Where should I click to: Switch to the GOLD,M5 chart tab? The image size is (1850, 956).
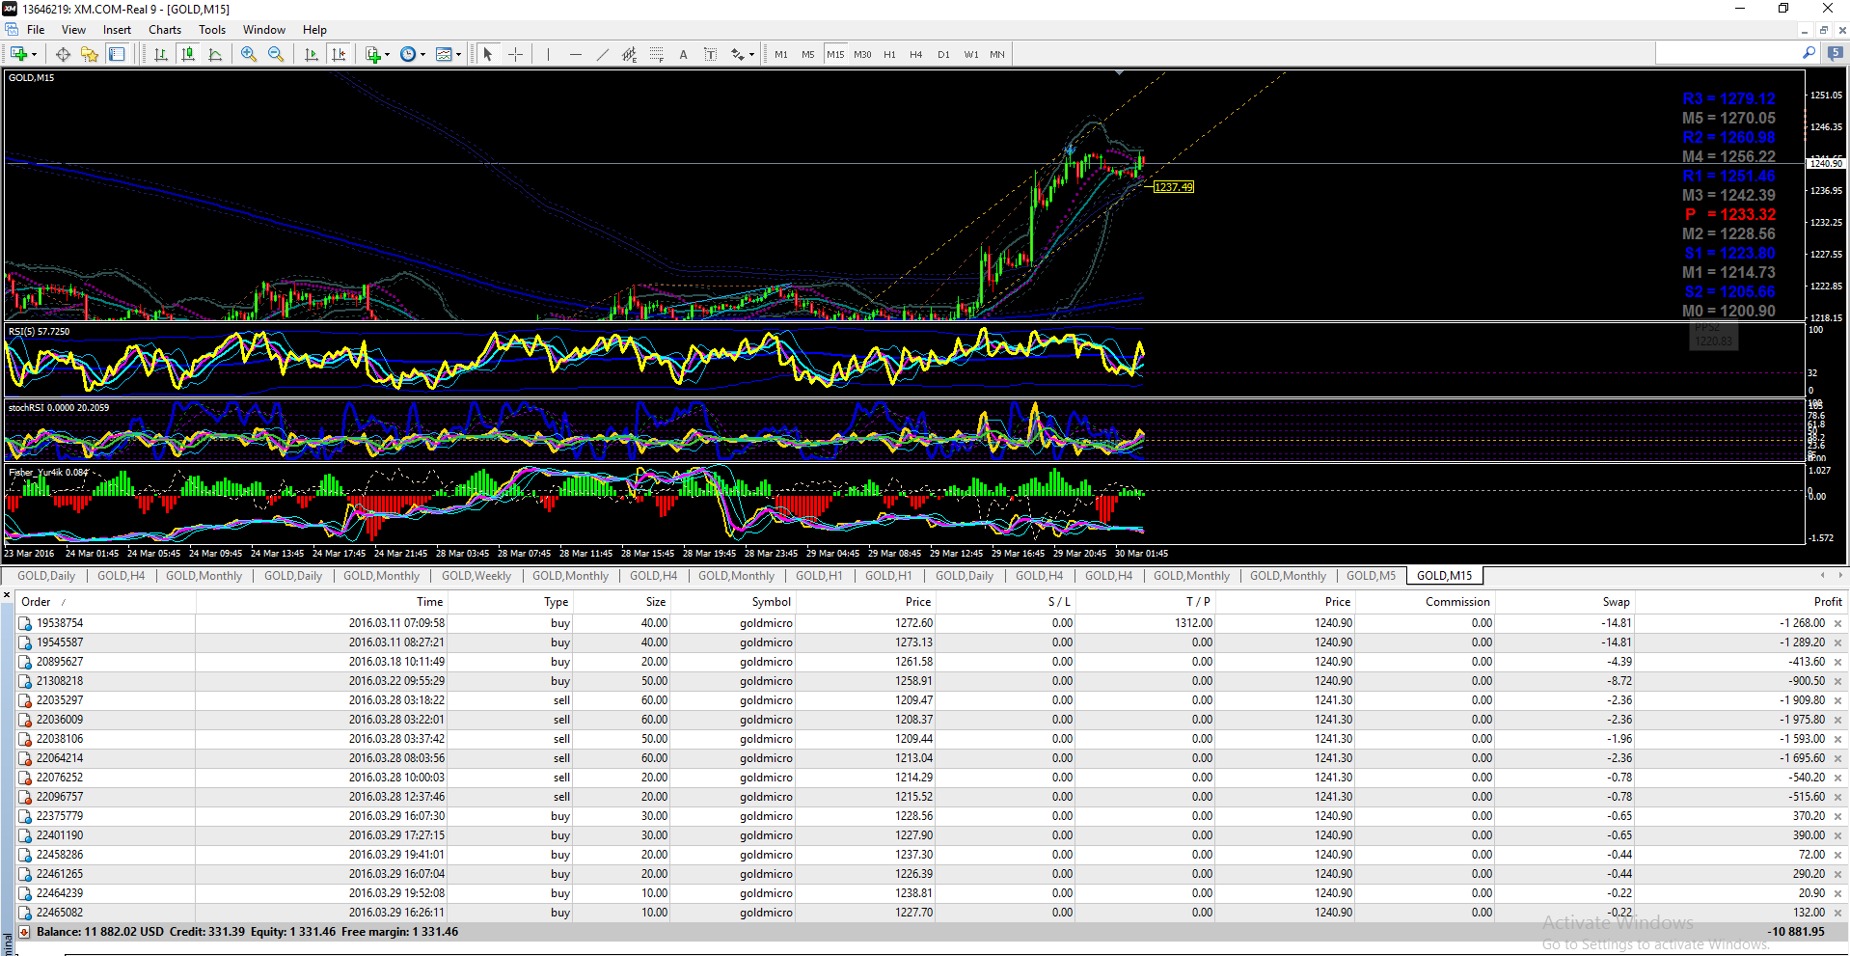[x=1371, y=576]
